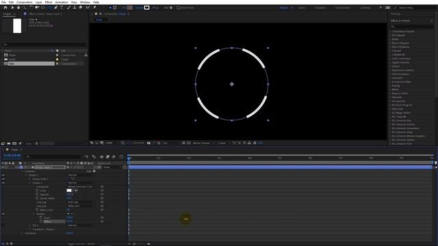Select the Clone Stamp tool
The image size is (438, 246).
click(75, 8)
